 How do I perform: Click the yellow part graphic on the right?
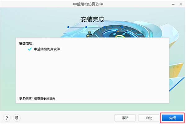click(176, 71)
